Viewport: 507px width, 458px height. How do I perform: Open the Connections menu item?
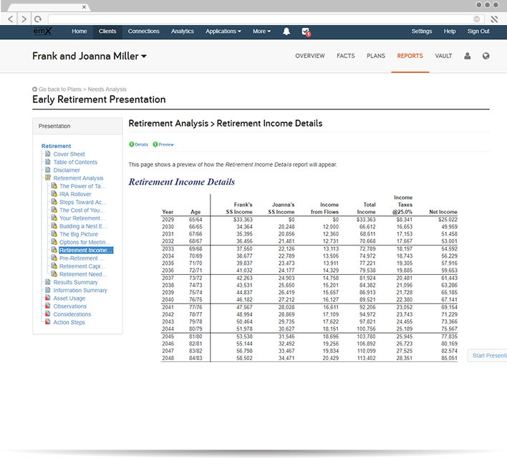coord(143,31)
